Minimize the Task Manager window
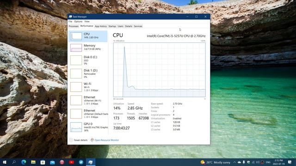The image size is (296, 166). click(x=187, y=17)
